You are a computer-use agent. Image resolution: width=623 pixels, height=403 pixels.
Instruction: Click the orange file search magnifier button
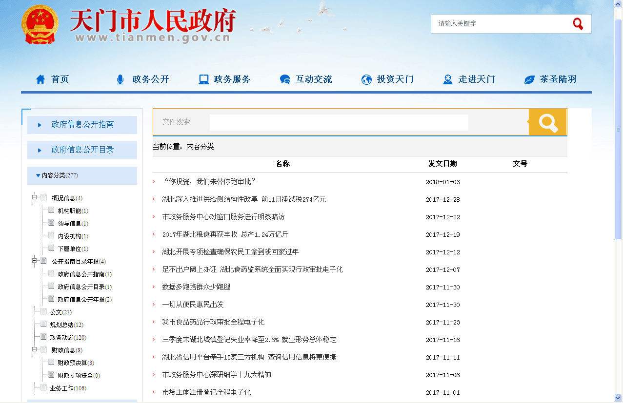click(548, 122)
